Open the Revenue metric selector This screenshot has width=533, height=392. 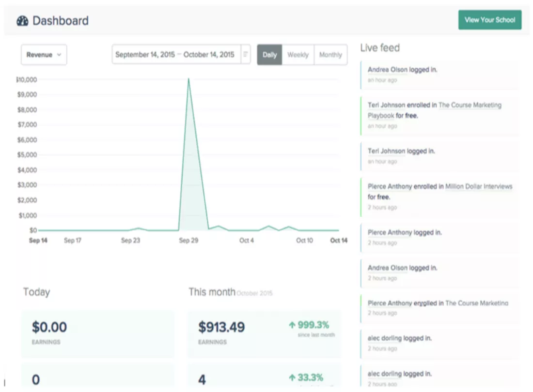click(x=44, y=55)
